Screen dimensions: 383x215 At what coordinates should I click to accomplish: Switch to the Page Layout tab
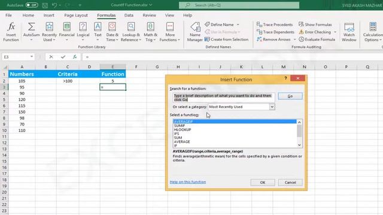point(76,15)
